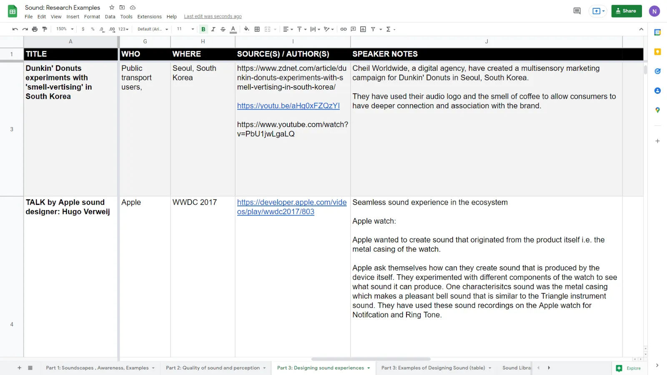
Task: Open filter views dropdown arrow
Action: coord(381,29)
